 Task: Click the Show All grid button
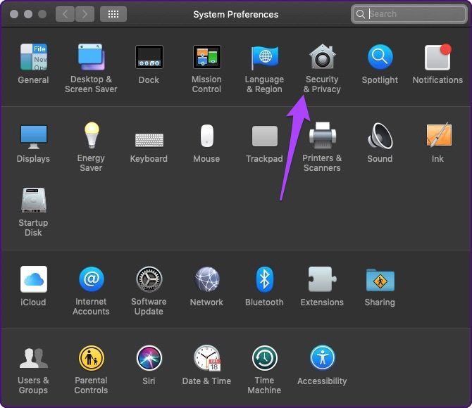click(113, 14)
